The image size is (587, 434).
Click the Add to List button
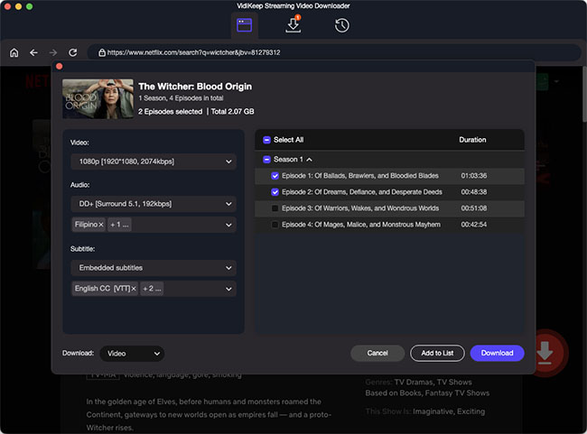click(x=437, y=353)
